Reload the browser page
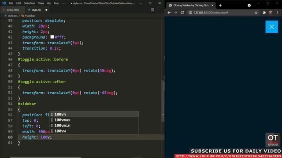Screen dimensions: 282x158 [182, 13]
